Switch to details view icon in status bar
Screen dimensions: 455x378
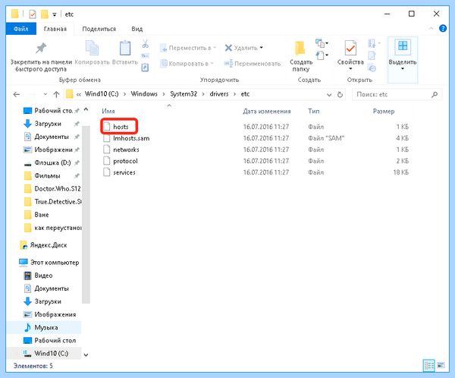click(429, 366)
